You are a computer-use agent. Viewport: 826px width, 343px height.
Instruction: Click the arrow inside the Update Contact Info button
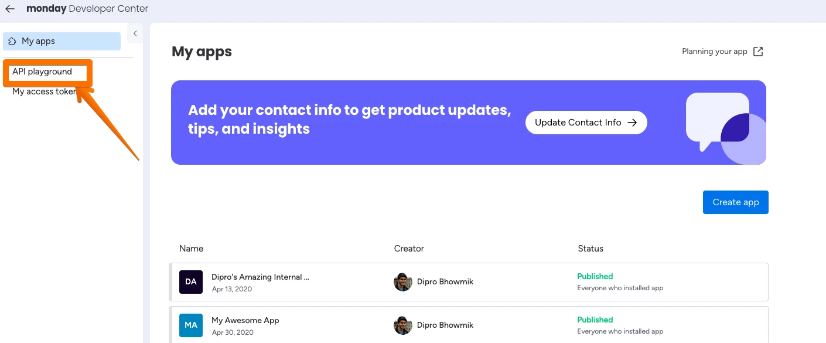[x=632, y=123]
